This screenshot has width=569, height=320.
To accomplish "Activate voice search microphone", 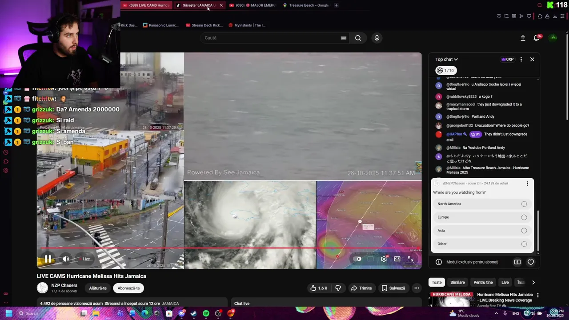I will 377,38.
